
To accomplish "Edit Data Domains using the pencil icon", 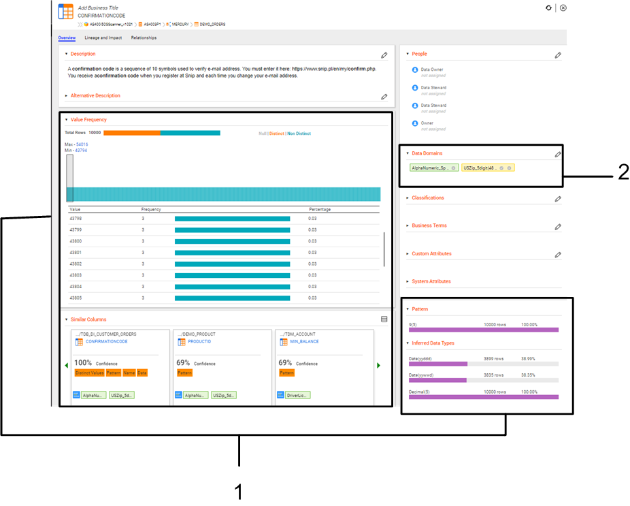I will [558, 155].
